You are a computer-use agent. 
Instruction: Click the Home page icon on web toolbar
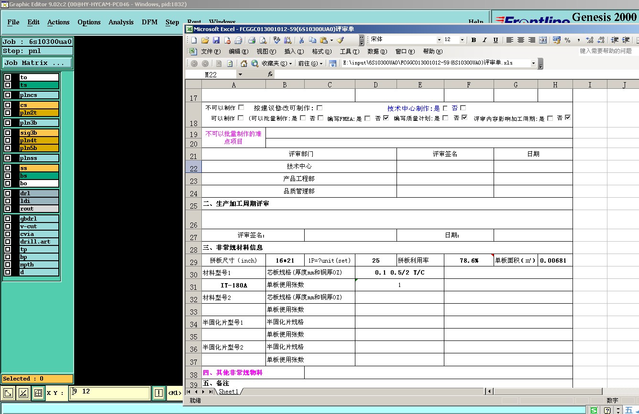click(x=244, y=63)
